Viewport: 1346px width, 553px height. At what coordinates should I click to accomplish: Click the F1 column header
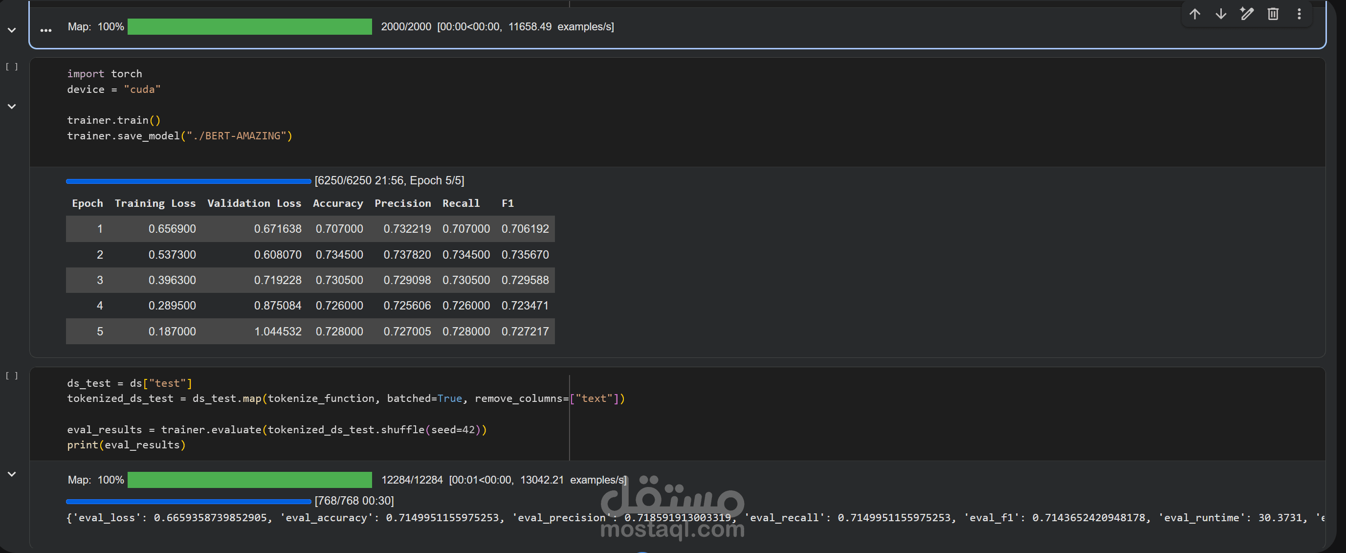[508, 203]
